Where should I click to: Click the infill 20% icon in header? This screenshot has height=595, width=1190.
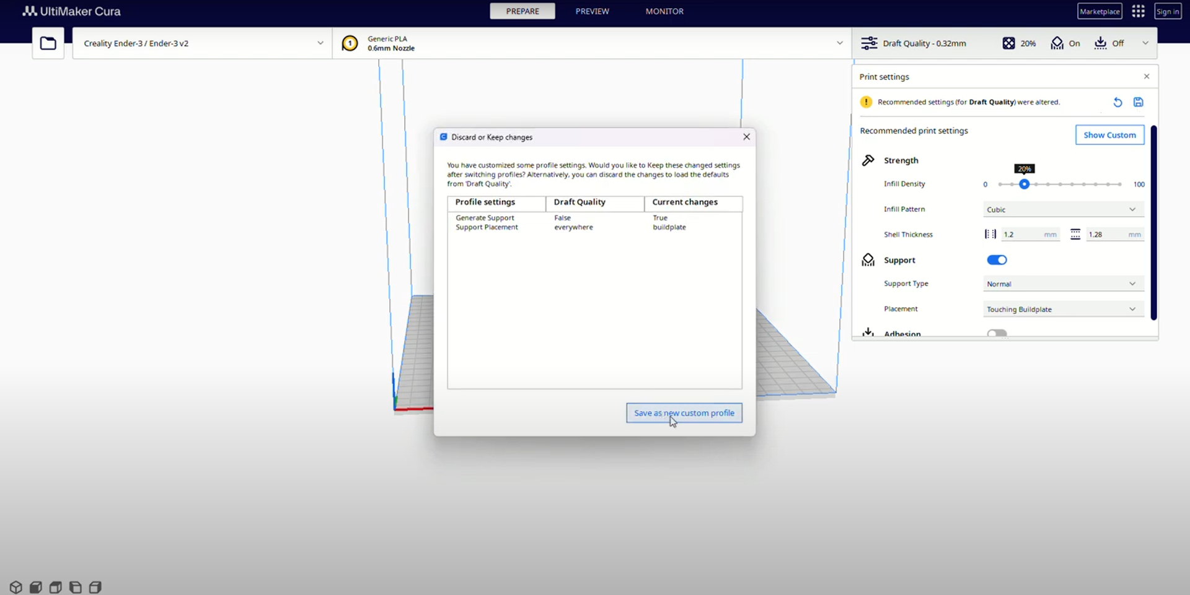tap(1009, 43)
